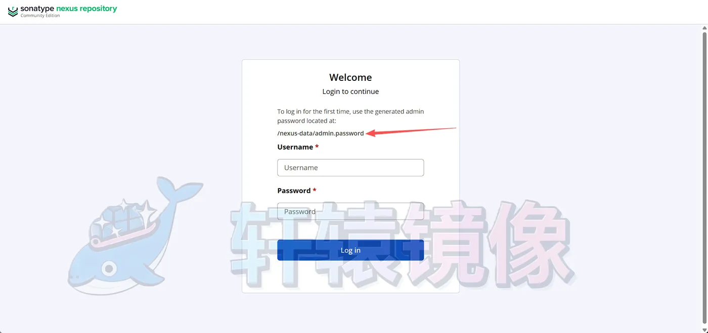708x333 pixels.
Task: Click the first-time login instruction text
Action: tap(350, 116)
